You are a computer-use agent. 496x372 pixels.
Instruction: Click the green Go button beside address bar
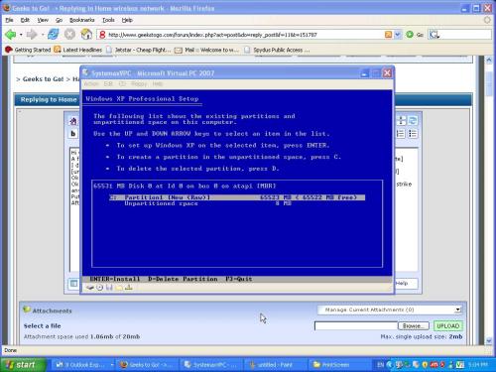coord(410,35)
